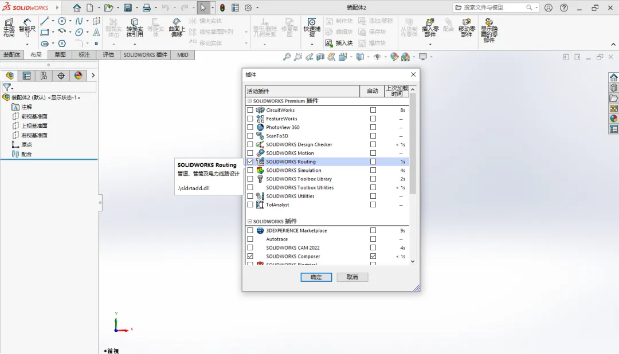The width and height of the screenshot is (619, 354).
Task: Click the user account login icon
Action: (x=549, y=7)
